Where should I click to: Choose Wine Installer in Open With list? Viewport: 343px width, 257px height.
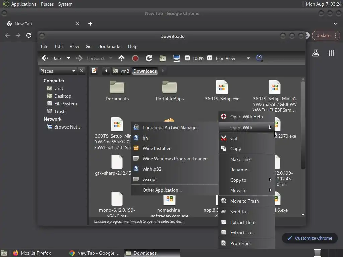point(175,148)
